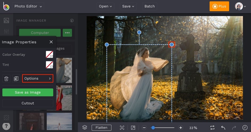The width and height of the screenshot is (251, 132).
Task: Open the Layers panel icon
Action: click(85, 128)
